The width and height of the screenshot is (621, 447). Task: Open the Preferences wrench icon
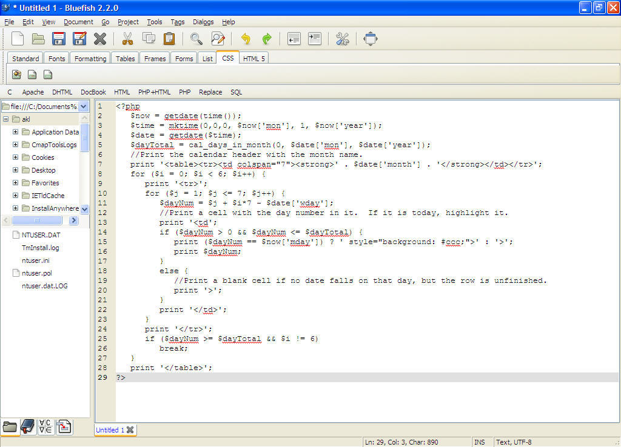[x=342, y=38]
